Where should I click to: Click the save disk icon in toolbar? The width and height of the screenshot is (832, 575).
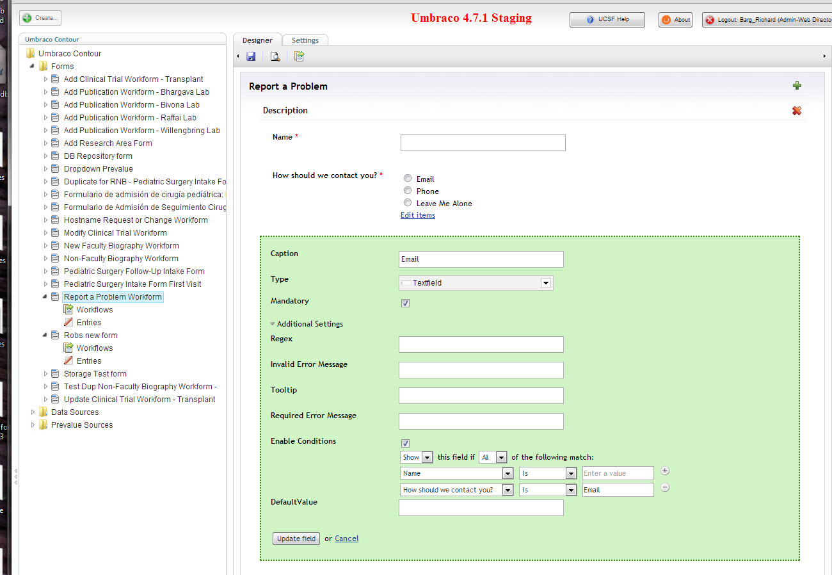coord(251,56)
